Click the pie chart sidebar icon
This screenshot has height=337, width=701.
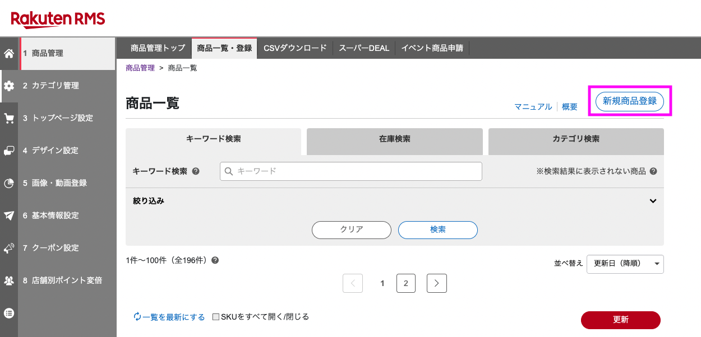[9, 183]
